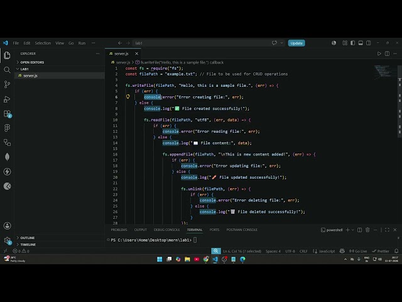Click the Run Code play icon
This screenshot has width=402, height=302.
(x=379, y=53)
